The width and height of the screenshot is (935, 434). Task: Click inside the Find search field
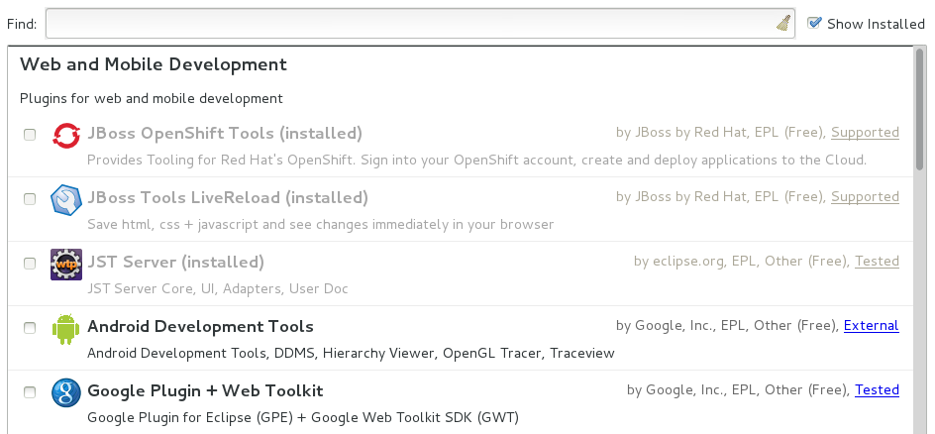click(x=406, y=23)
